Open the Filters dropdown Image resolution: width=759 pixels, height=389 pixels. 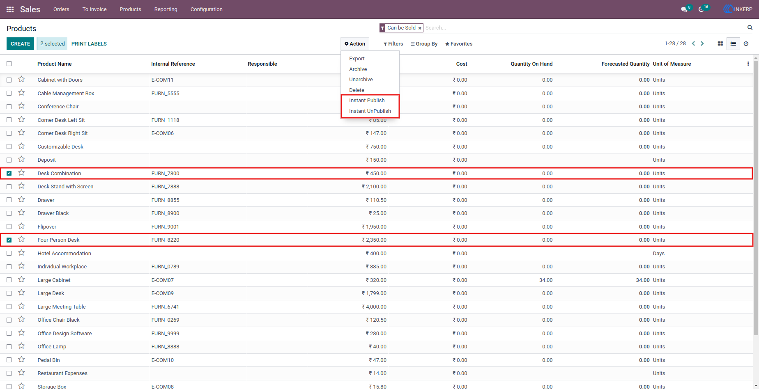pyautogui.click(x=393, y=44)
